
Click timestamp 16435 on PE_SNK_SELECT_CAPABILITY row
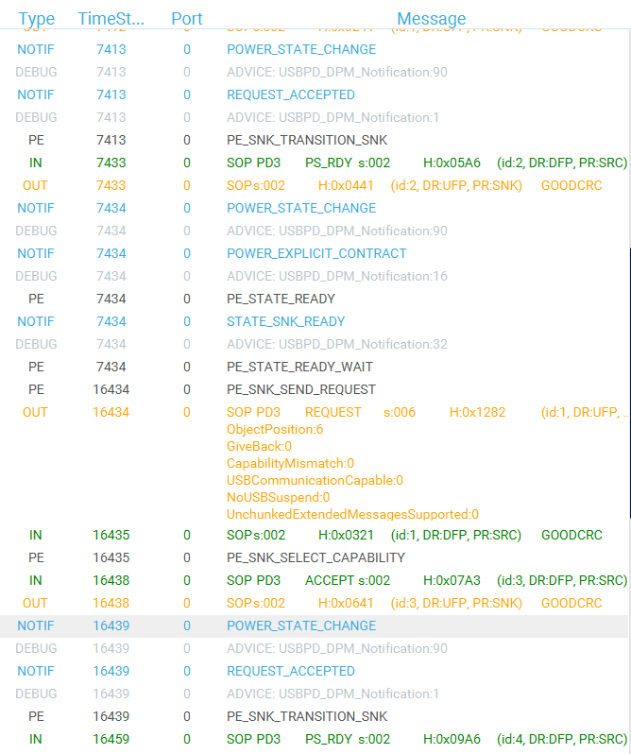[x=111, y=557]
